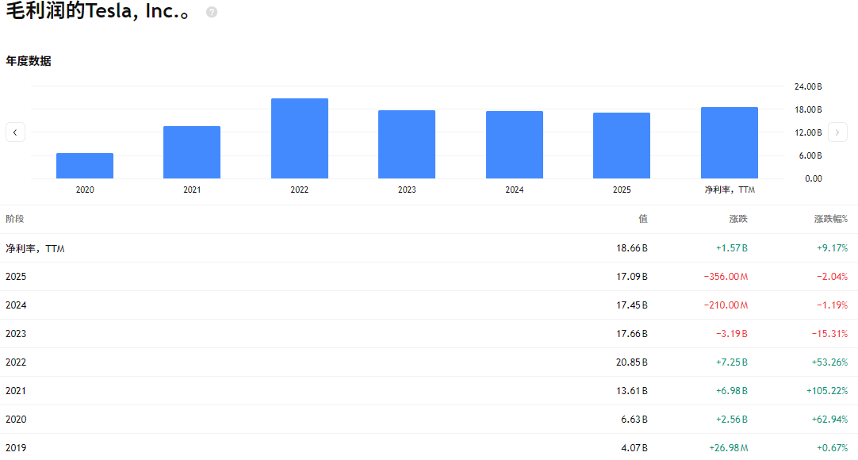The height and width of the screenshot is (460, 858).
Task: Click the 18.00 B axis label
Action: coord(808,109)
